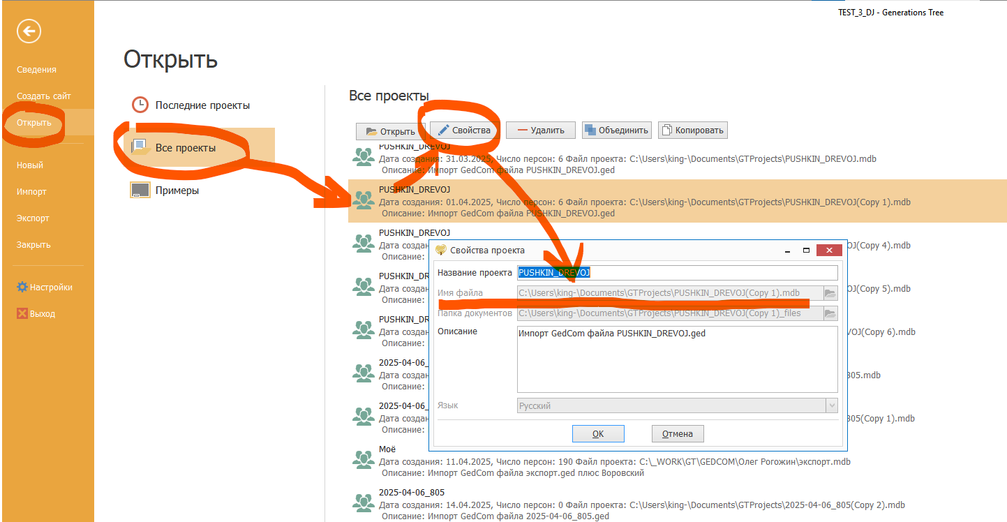
Task: Click the red Выход exit icon
Action: tap(22, 313)
